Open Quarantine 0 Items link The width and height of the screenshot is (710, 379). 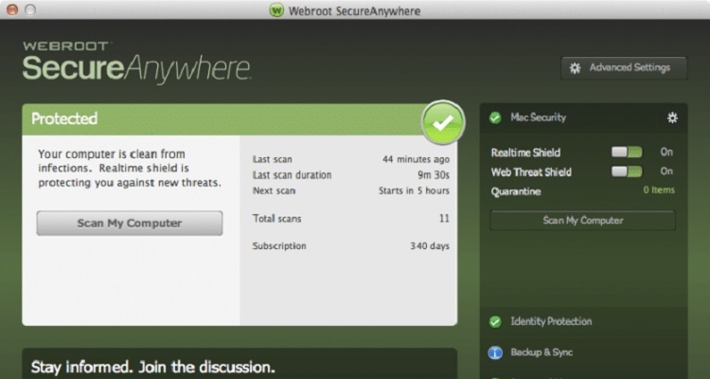[x=659, y=189]
